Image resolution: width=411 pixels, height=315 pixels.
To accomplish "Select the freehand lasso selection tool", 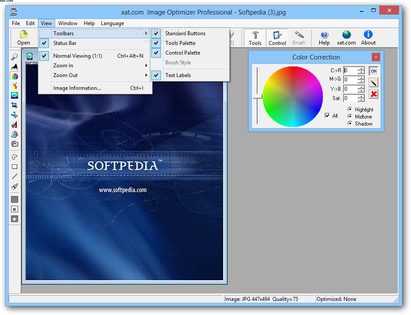I will pyautogui.click(x=15, y=157).
